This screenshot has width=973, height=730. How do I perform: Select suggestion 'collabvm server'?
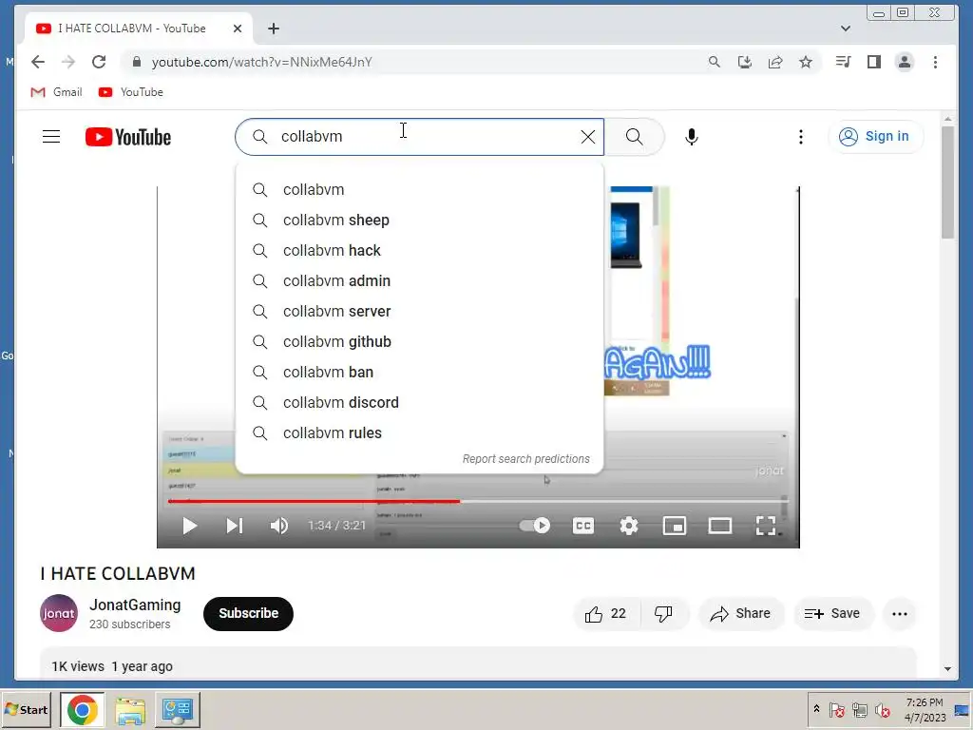419,312
